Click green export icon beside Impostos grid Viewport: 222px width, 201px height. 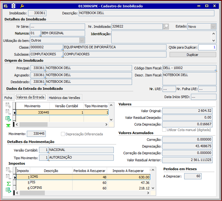pos(9,190)
